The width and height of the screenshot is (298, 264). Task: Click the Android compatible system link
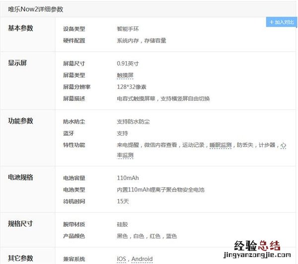[x=142, y=259]
